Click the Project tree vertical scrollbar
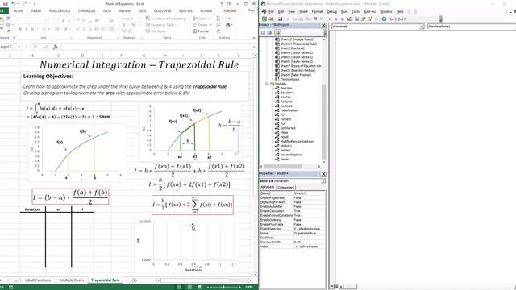 [324, 122]
